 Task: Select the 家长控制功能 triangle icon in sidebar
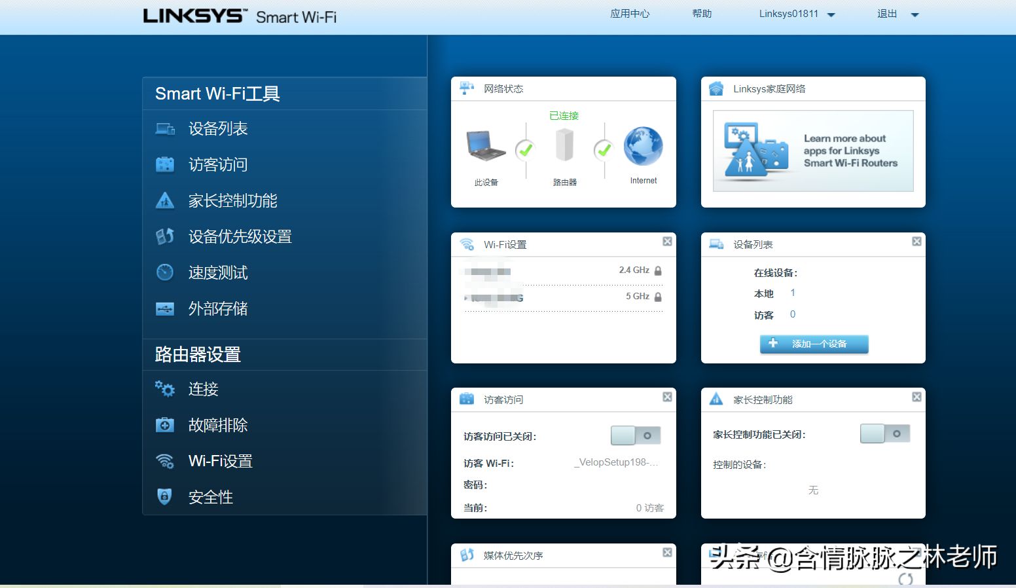[x=165, y=200]
